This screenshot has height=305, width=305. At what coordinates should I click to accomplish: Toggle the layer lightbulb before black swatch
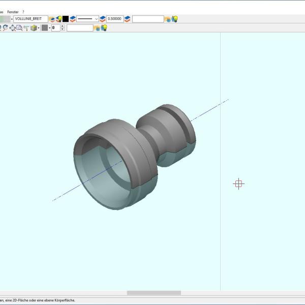(x=59, y=19)
